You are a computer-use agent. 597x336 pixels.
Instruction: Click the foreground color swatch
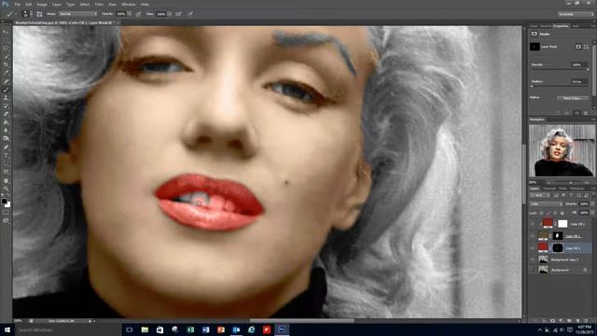4,202
